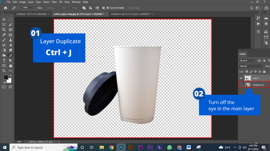Select the Eraser tool
The height and width of the screenshot is (151, 270).
tap(10, 45)
